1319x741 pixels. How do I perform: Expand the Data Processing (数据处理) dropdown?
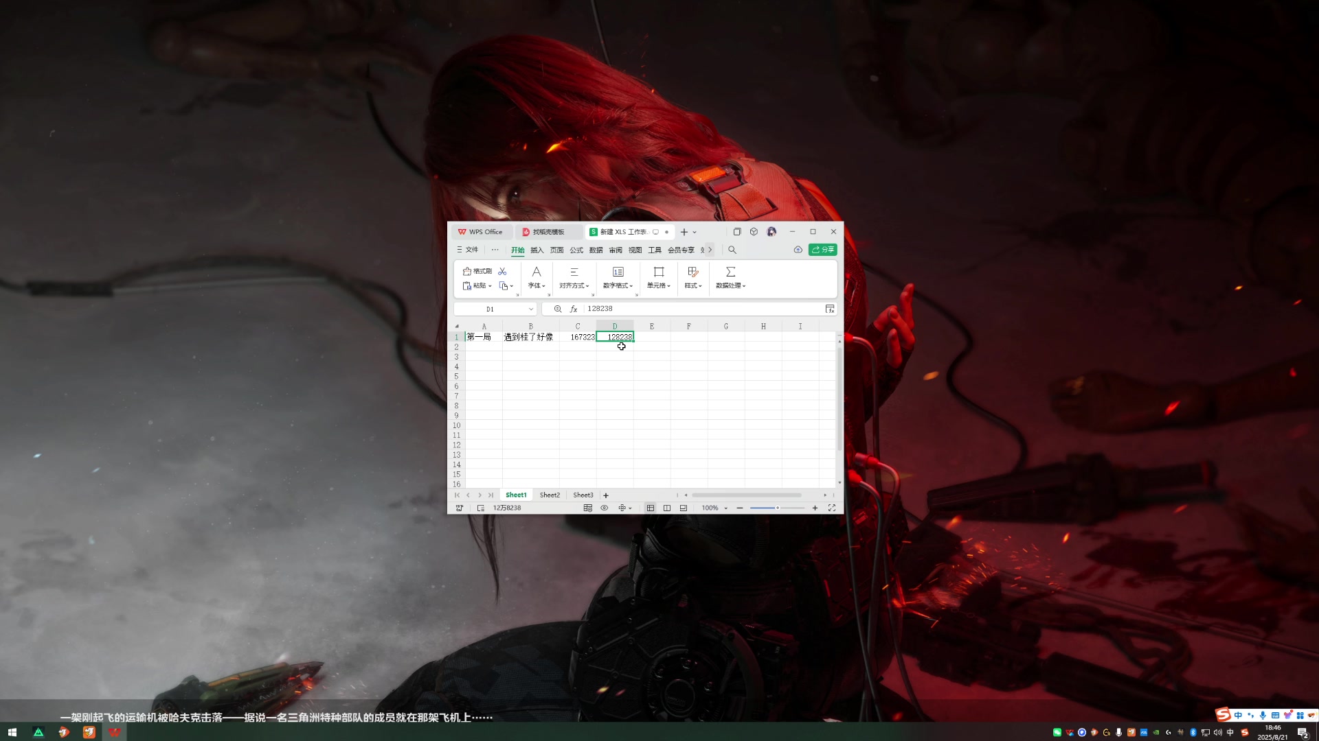click(731, 285)
